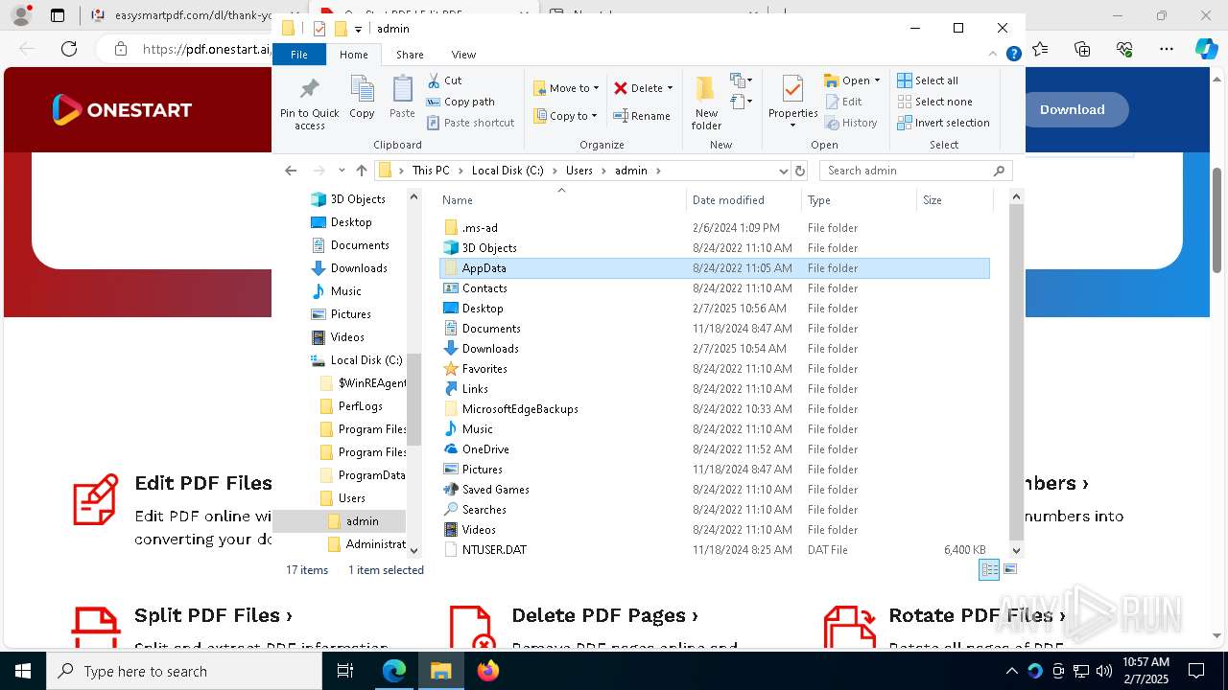This screenshot has width=1228, height=690.
Task: Sort by the Date modified column
Action: click(x=744, y=200)
